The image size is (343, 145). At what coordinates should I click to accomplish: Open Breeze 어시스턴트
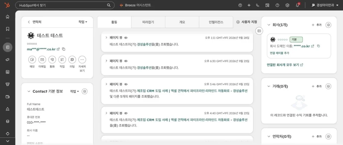tap(135, 5)
